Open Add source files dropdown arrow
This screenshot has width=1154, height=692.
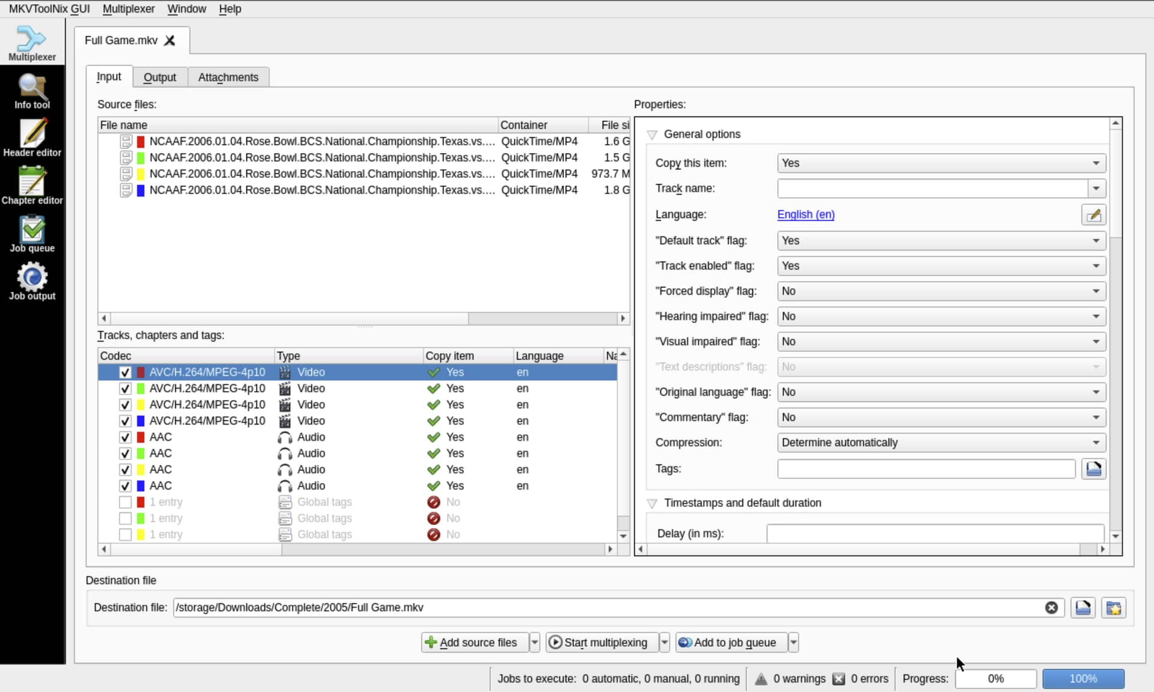(534, 643)
